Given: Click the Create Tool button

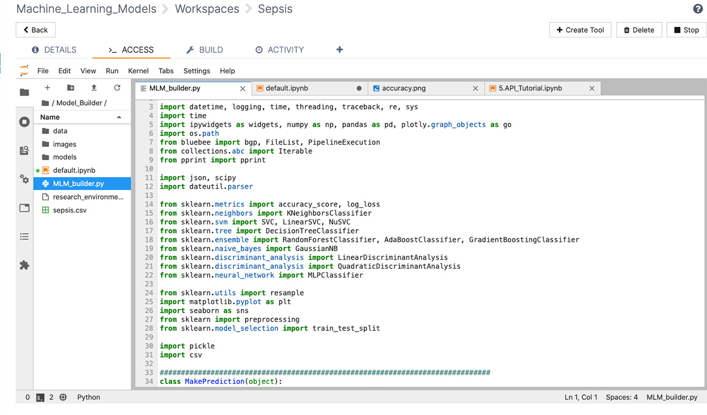Looking at the screenshot, I should (580, 30).
